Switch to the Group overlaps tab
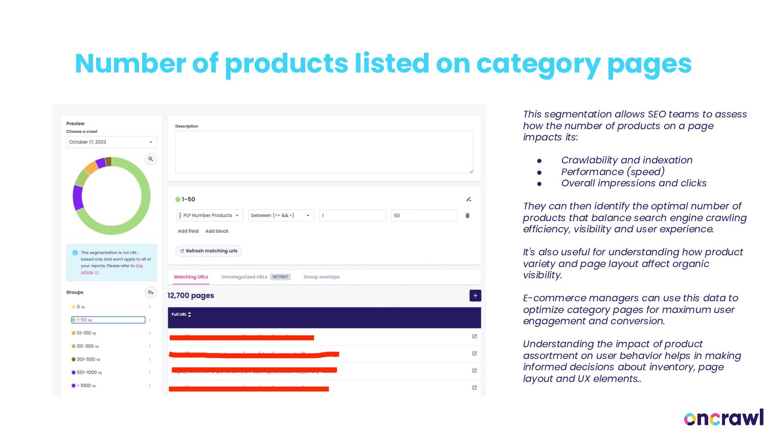This screenshot has height=431, width=767. pos(321,277)
